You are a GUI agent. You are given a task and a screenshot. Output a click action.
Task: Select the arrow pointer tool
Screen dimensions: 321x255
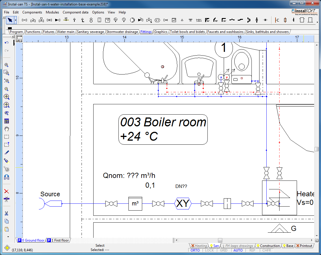tap(10, 20)
